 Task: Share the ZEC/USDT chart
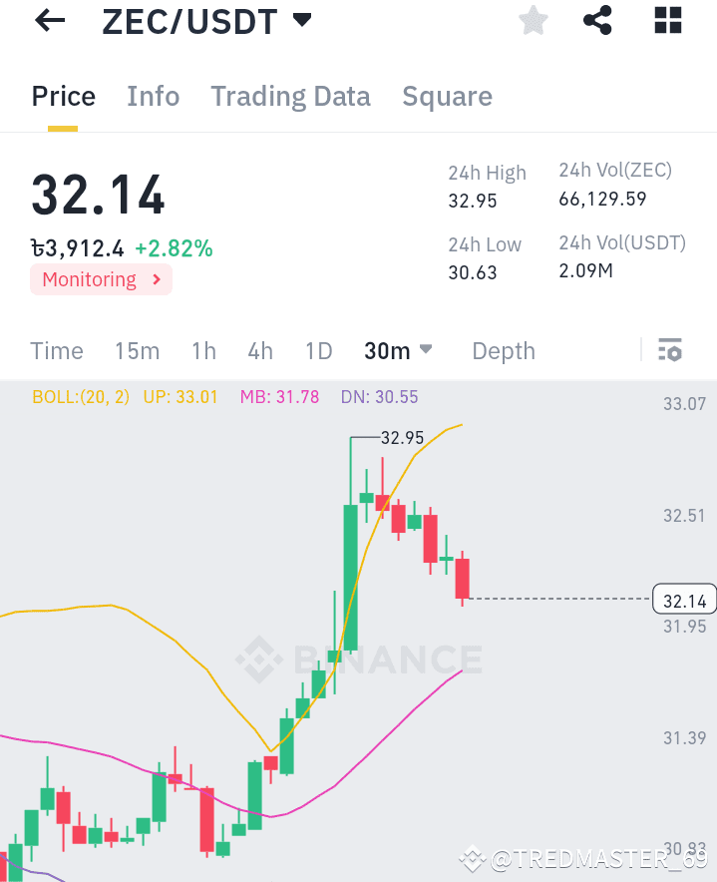coord(597,20)
